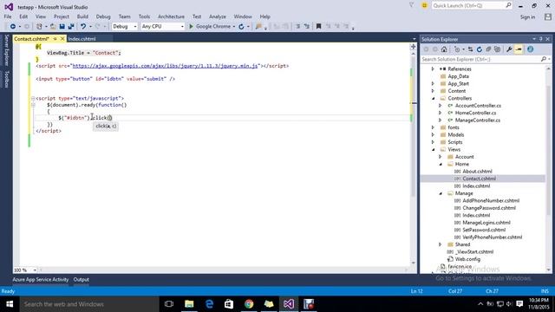The width and height of the screenshot is (555, 312).
Task: Click the Navigate Backward toolbar icon
Action: (x=12, y=27)
